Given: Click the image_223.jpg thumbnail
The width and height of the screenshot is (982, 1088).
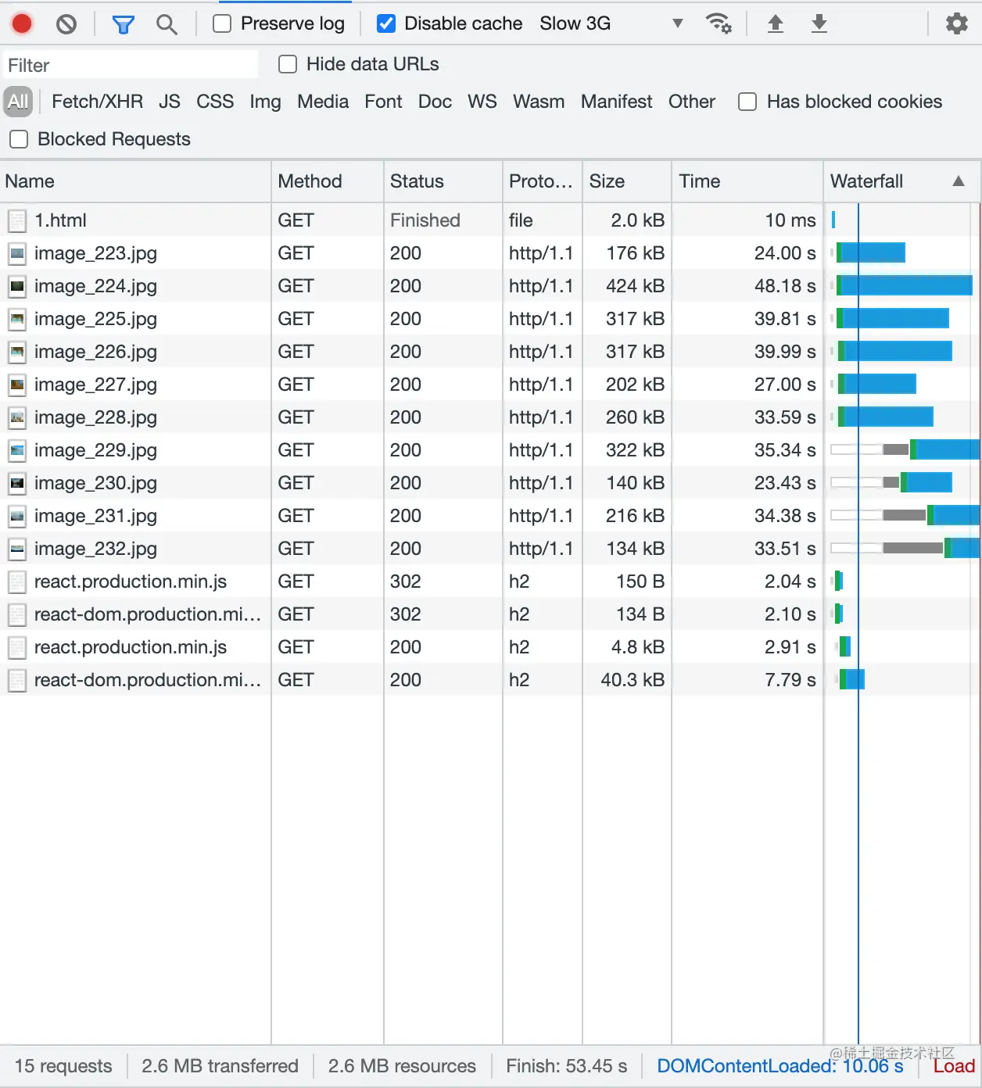Looking at the screenshot, I should click(17, 253).
